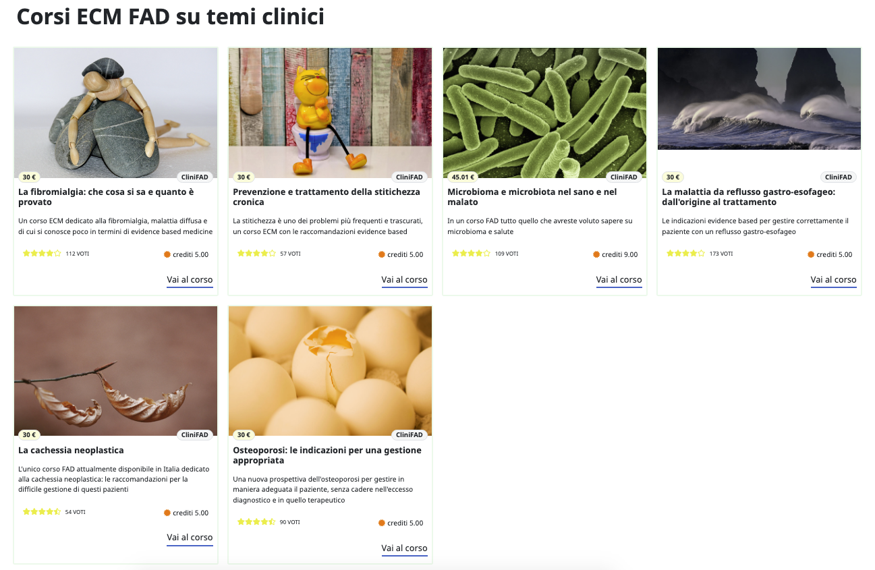Click the orange credits badge icon on fibromialgia card
Image resolution: width=875 pixels, height=570 pixels.
pyautogui.click(x=167, y=254)
